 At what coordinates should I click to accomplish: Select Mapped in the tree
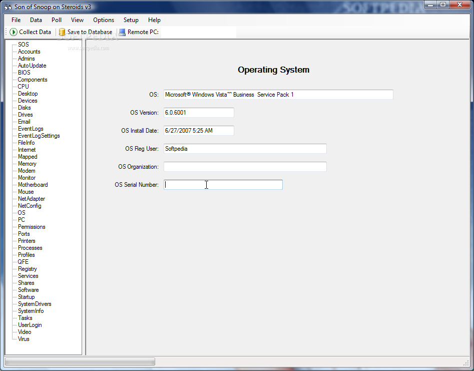pyautogui.click(x=28, y=157)
